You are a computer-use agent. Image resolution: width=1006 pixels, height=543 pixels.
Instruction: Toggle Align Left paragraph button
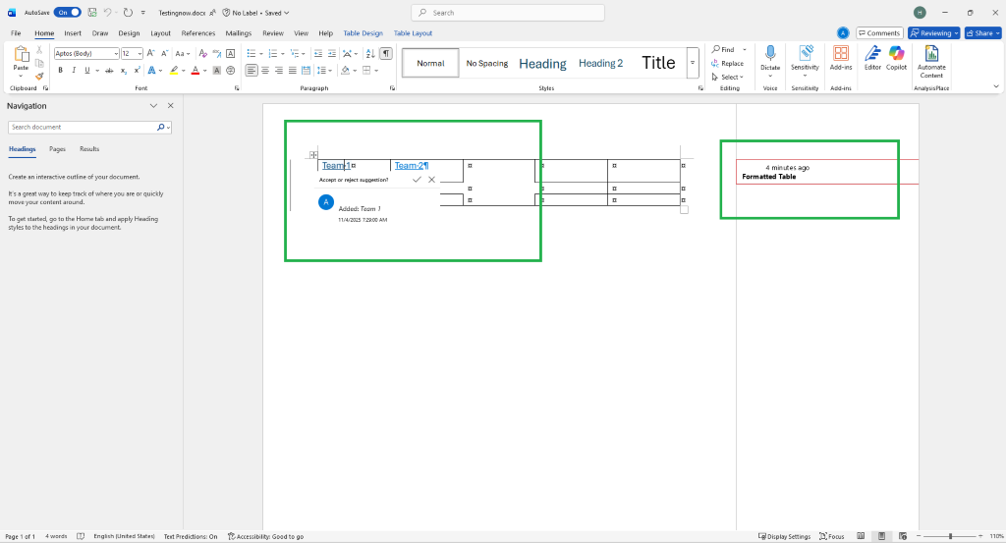(251, 71)
